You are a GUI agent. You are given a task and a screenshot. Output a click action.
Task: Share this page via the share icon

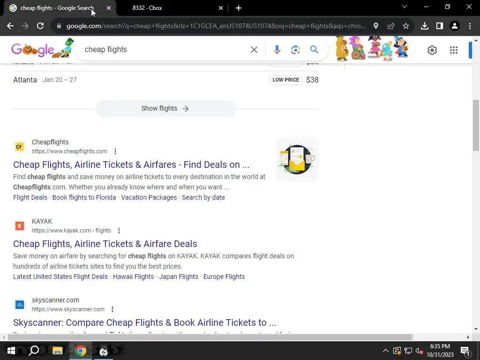pos(390,26)
